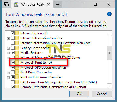Viewport: 117px width, 102px height.
Task: Select Microsoft Print to PDF label
Action: (37, 63)
